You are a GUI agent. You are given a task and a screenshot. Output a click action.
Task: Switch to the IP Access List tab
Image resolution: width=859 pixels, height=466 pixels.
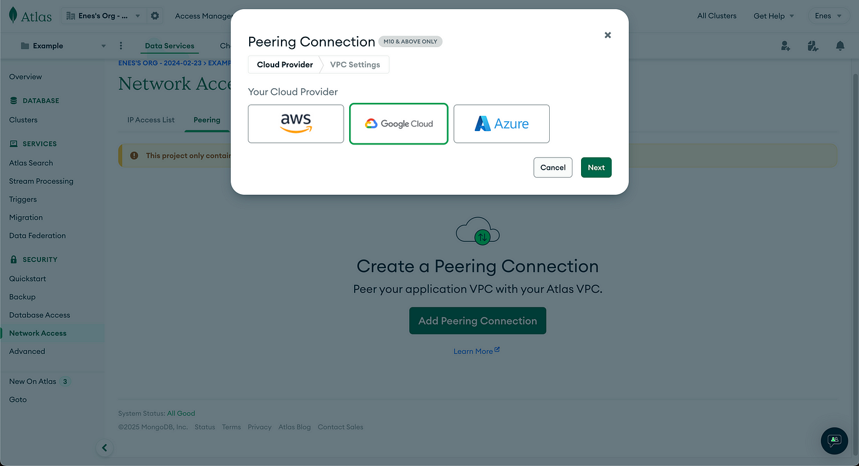(151, 120)
